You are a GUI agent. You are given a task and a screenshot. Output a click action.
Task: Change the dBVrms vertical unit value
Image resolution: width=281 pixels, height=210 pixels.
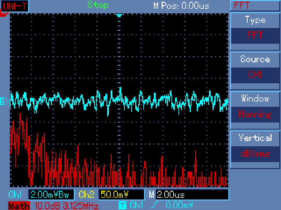(x=255, y=154)
